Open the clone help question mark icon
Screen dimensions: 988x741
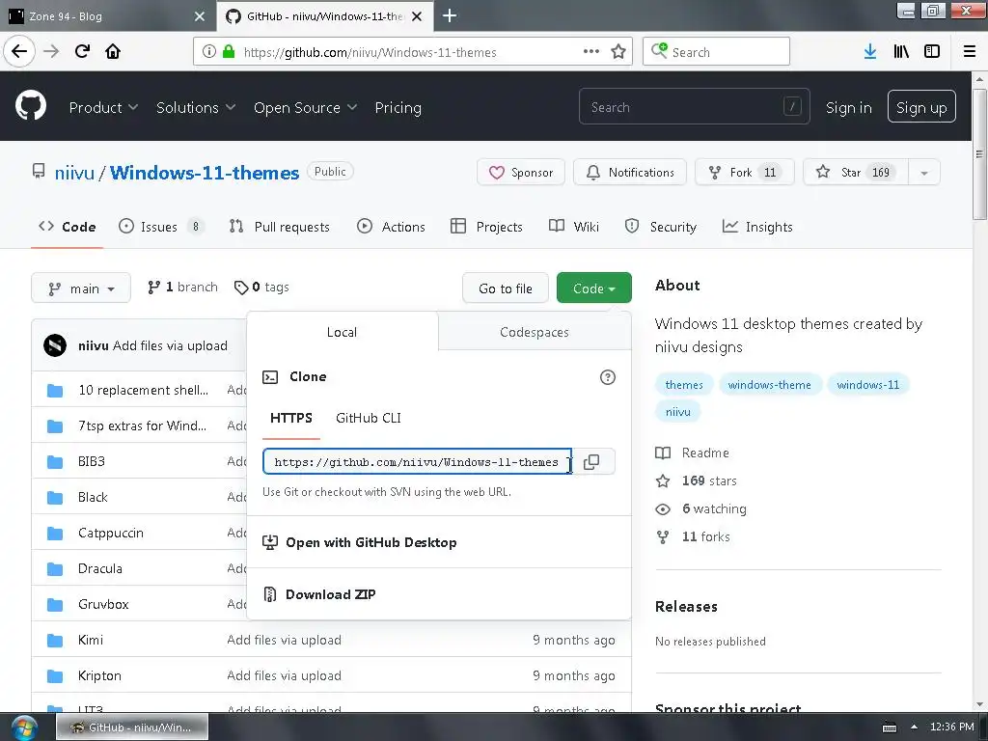click(x=608, y=377)
